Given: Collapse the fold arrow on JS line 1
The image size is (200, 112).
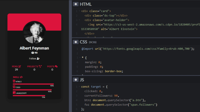Looking at the screenshot, I should pos(79,87).
